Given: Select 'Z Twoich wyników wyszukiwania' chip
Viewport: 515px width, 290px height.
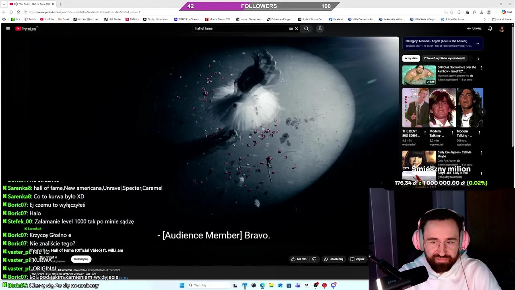Looking at the screenshot, I should pos(444,58).
